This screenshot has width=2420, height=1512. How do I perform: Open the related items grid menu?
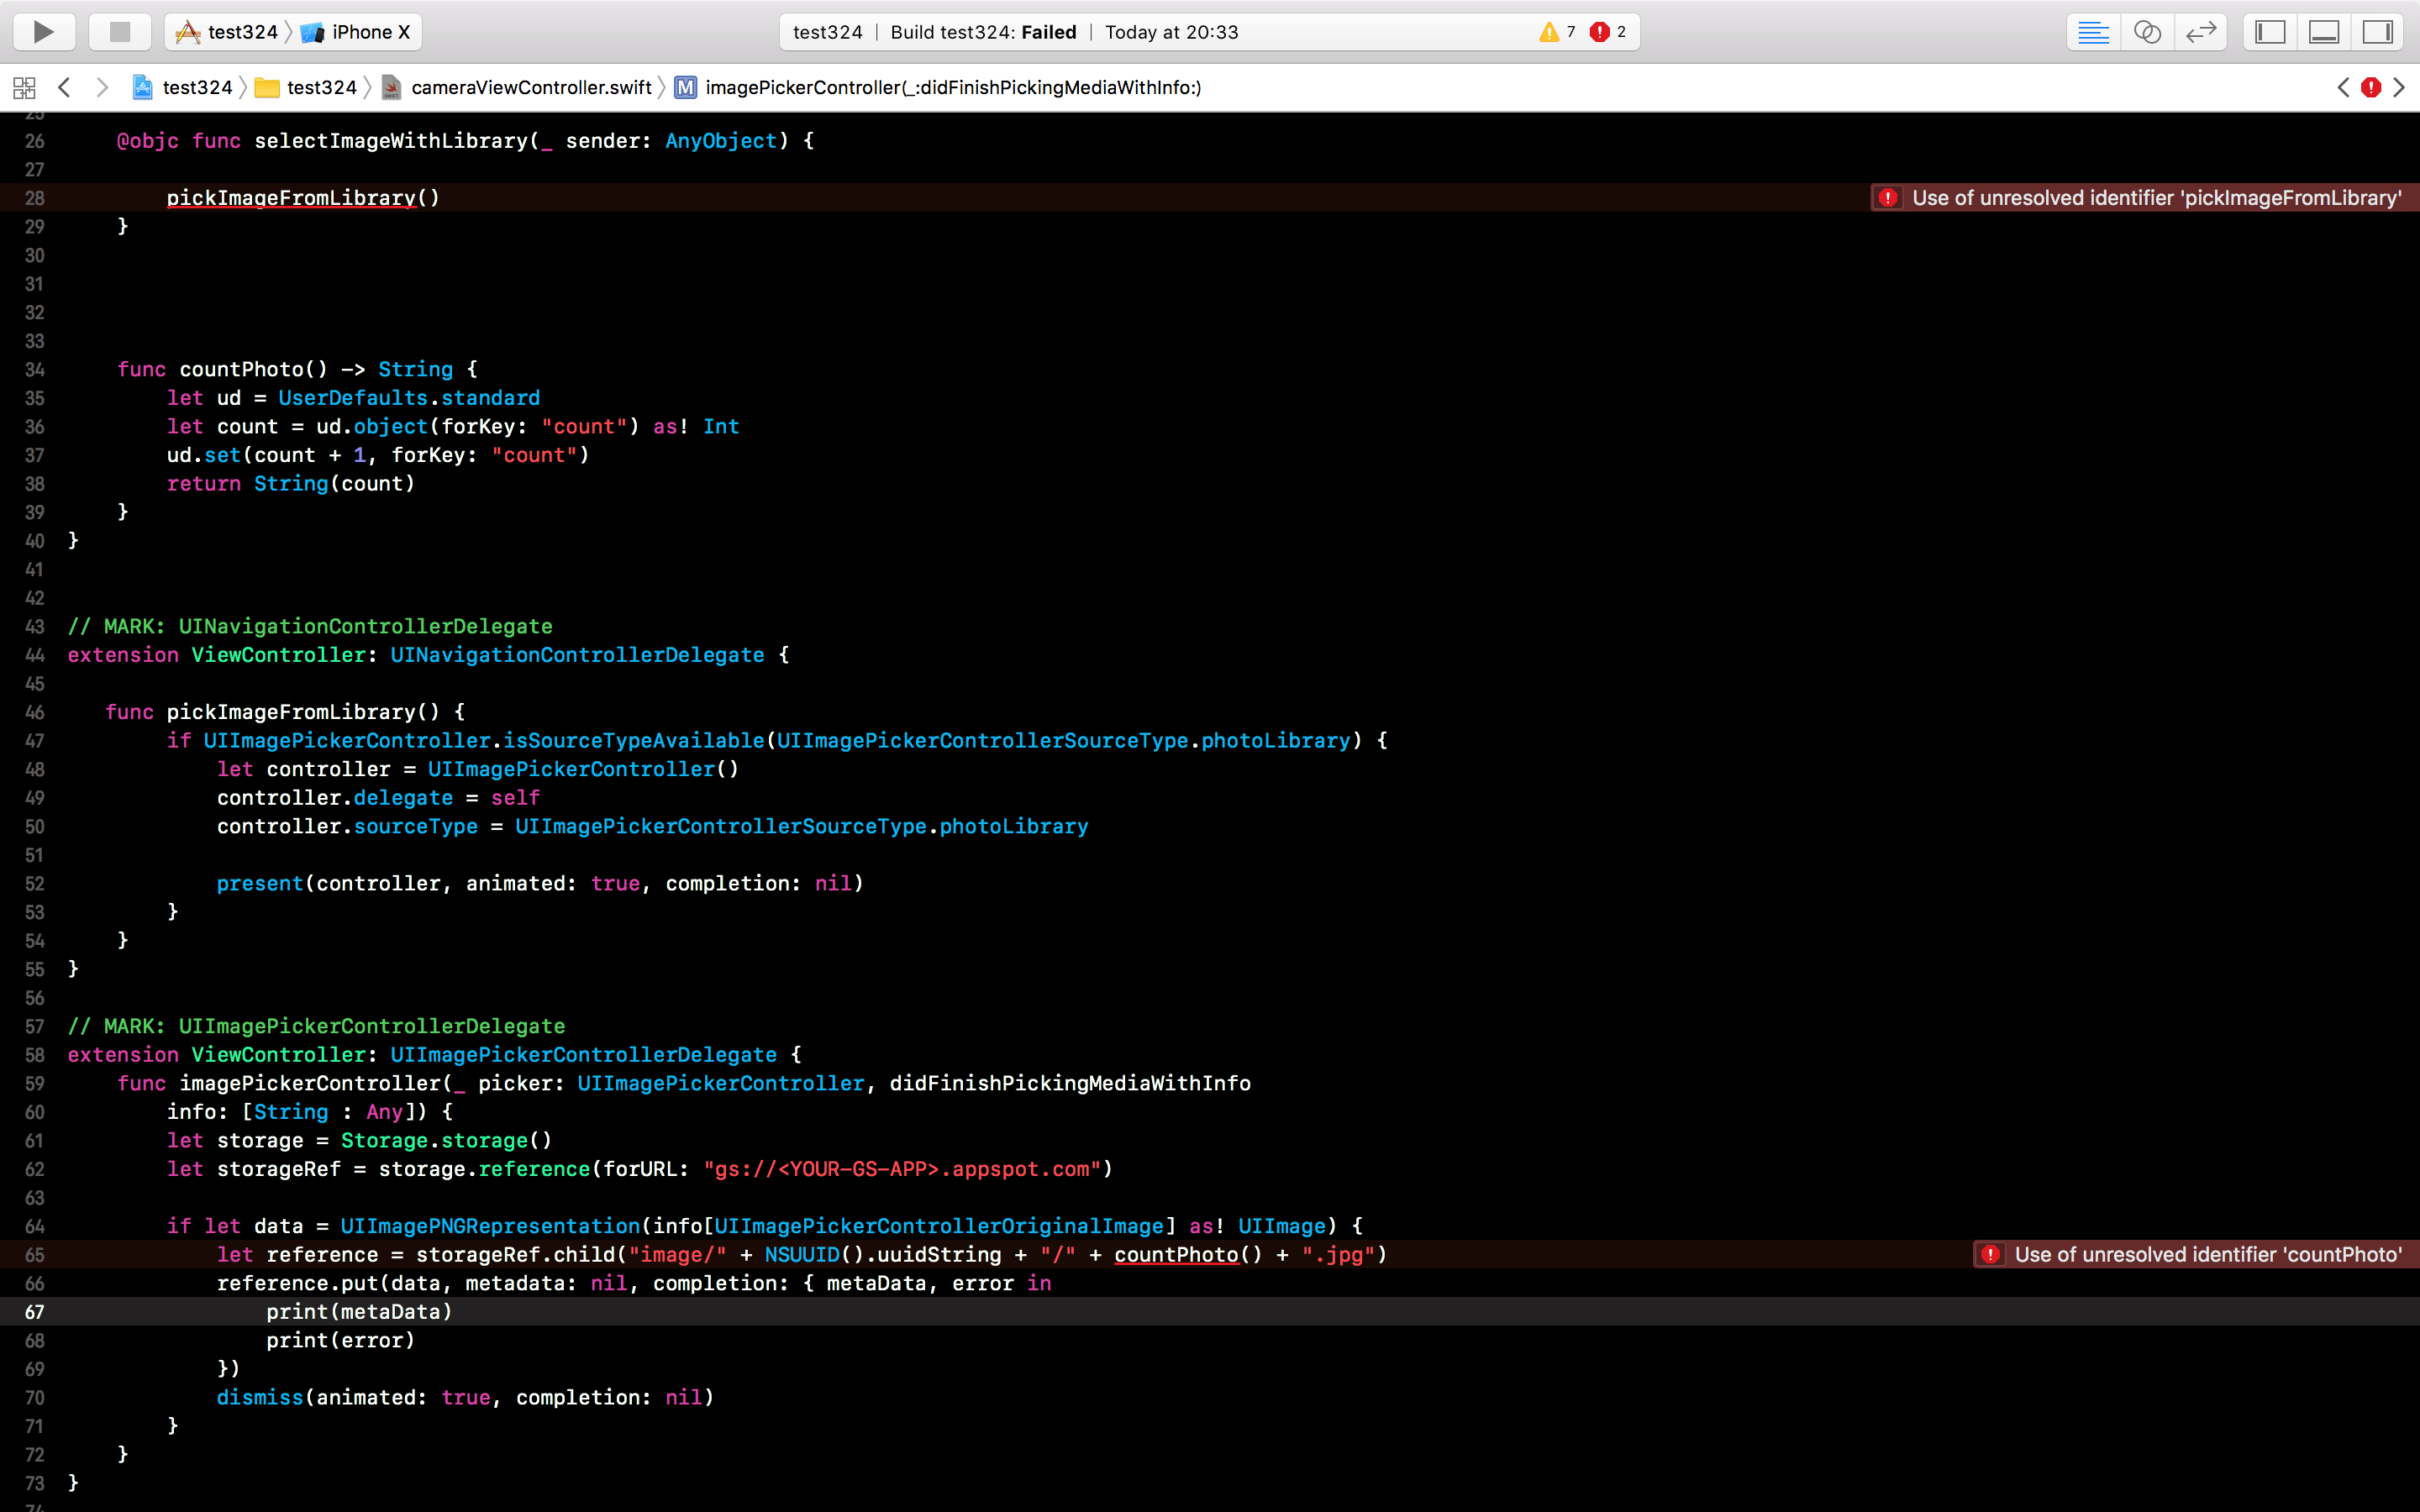pyautogui.click(x=24, y=88)
